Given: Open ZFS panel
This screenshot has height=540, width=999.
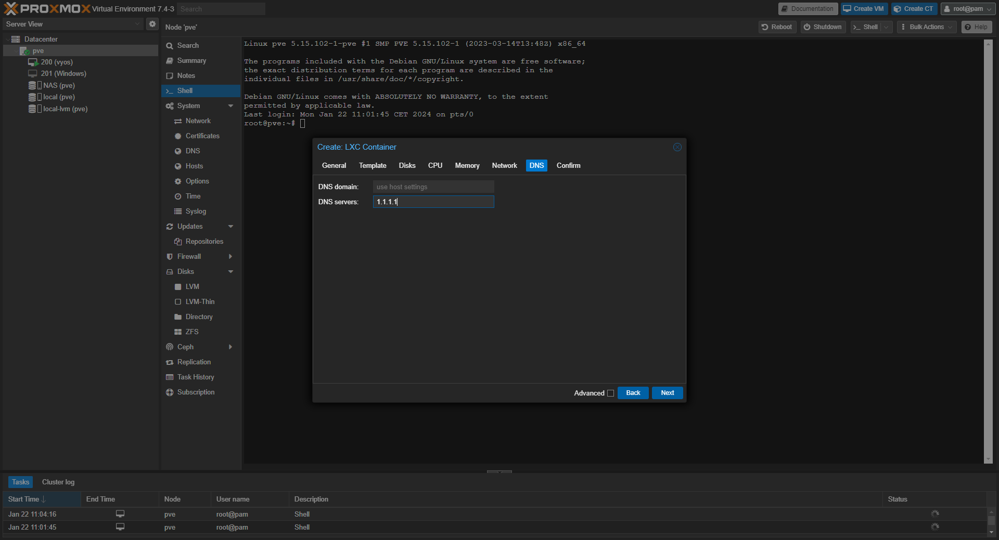Looking at the screenshot, I should click(x=201, y=332).
